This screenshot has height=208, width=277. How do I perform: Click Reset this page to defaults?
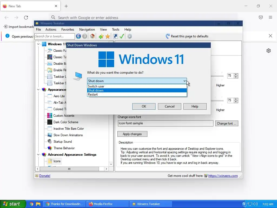(x=187, y=36)
